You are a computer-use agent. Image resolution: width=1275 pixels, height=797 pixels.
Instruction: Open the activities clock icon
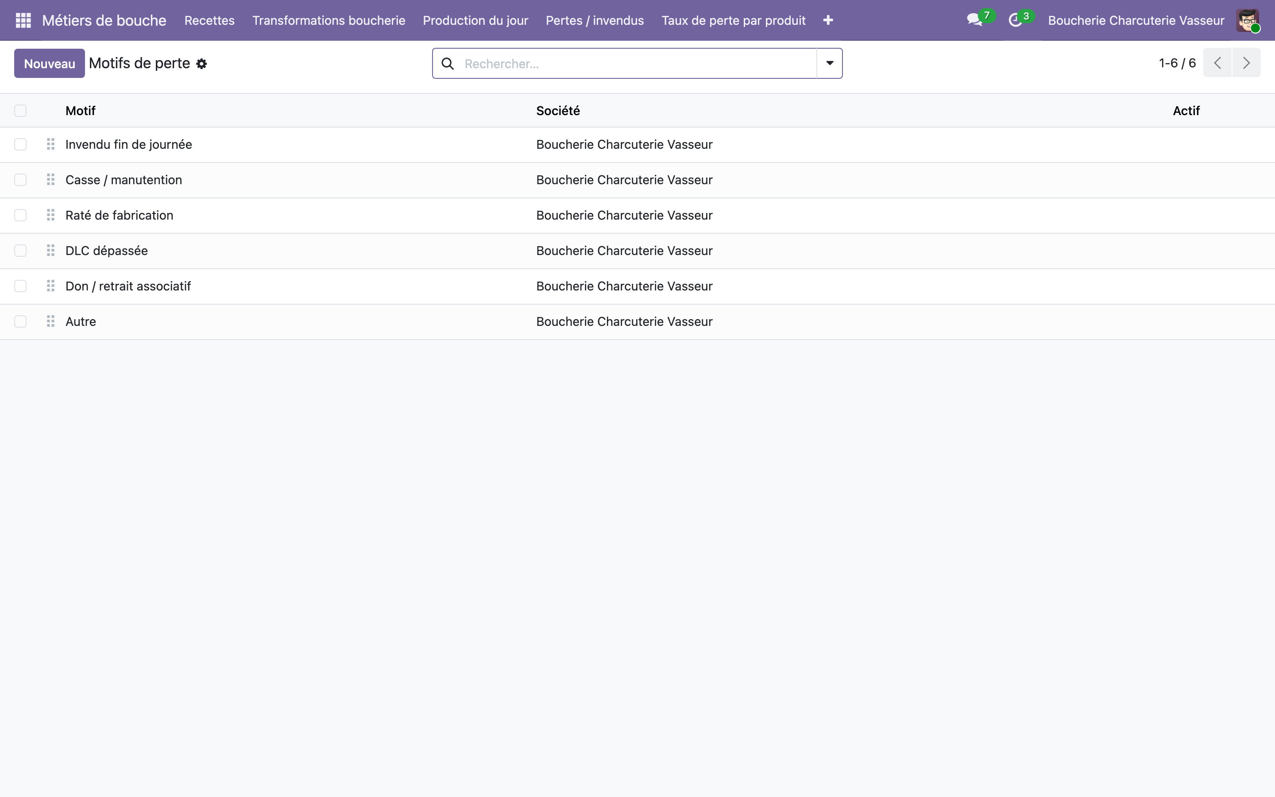point(1015,20)
